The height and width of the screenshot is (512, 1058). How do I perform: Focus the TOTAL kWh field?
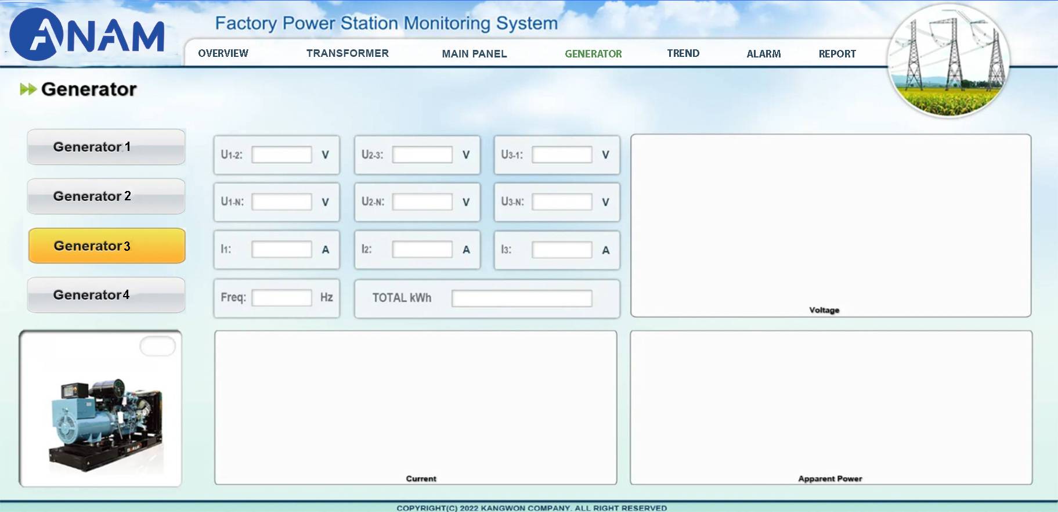521,298
